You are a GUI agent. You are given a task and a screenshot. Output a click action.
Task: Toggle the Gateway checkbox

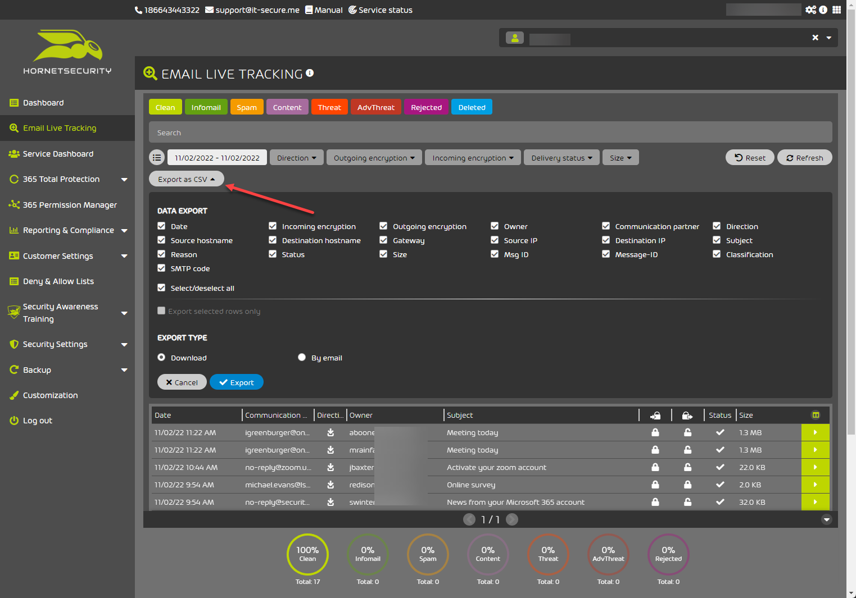(383, 240)
